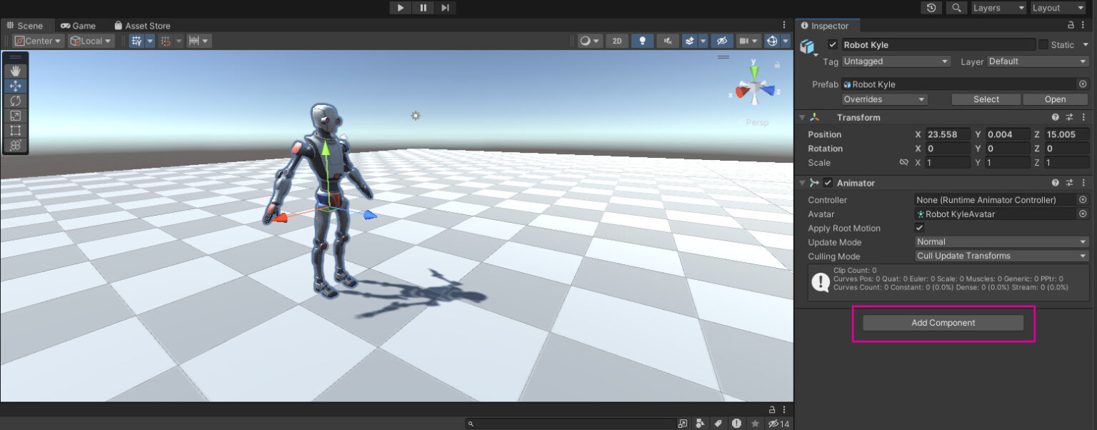Collapse the Transform component section

pos(801,117)
